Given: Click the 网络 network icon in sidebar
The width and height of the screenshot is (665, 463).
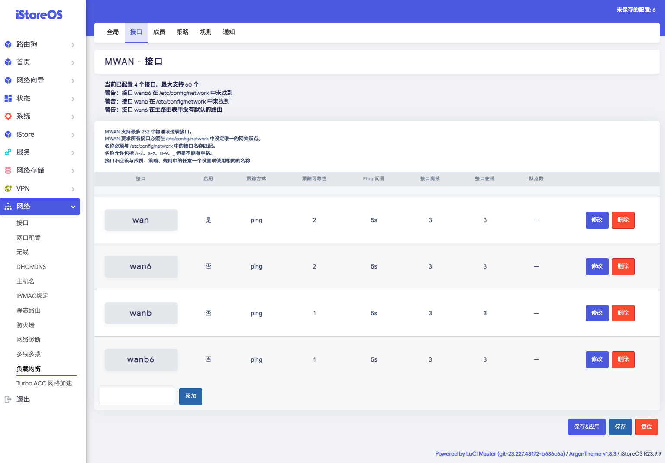Looking at the screenshot, I should tap(8, 207).
